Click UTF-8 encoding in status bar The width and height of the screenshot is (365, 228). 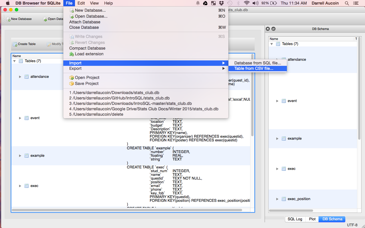click(x=352, y=225)
